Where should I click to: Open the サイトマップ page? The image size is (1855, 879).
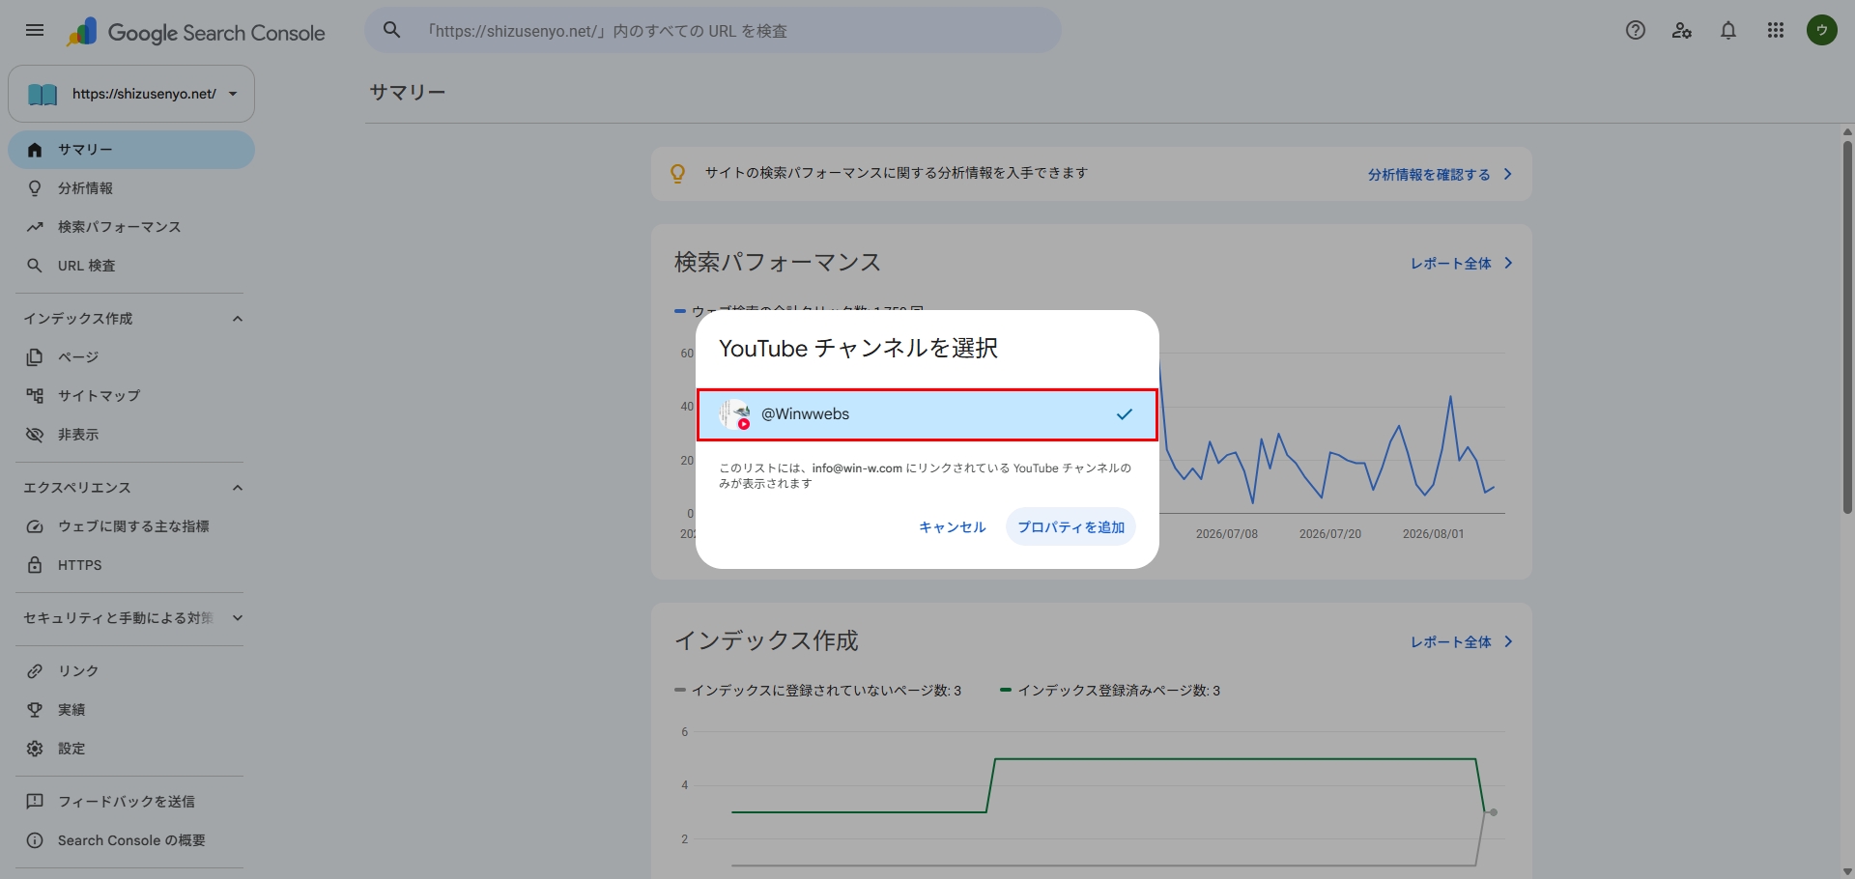[131, 396]
